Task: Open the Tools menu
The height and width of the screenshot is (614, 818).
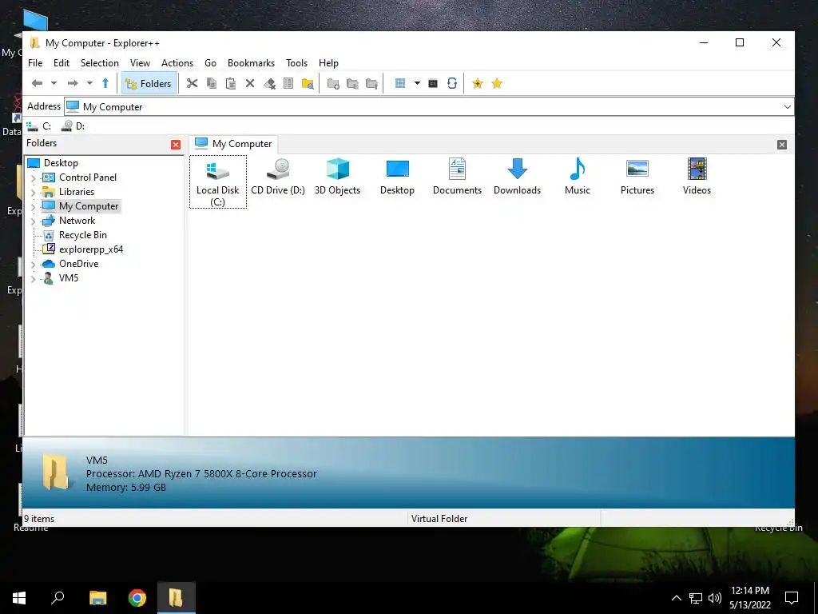Action: [x=296, y=63]
